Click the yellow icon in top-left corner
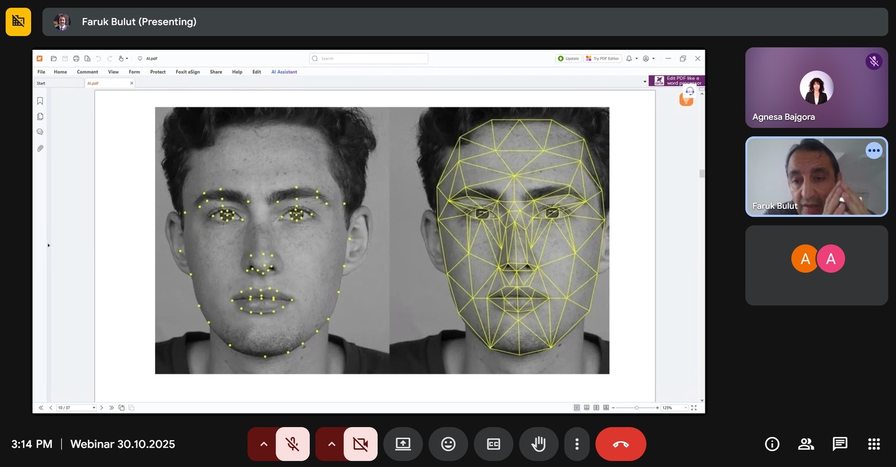896x467 pixels. point(18,22)
